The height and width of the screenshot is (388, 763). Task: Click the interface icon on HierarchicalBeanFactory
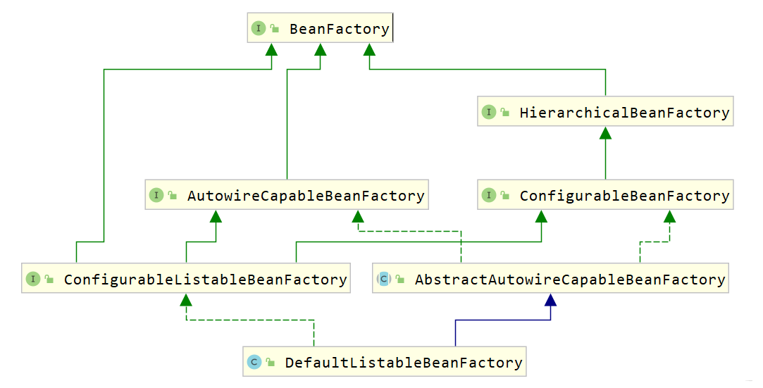pyautogui.click(x=488, y=112)
